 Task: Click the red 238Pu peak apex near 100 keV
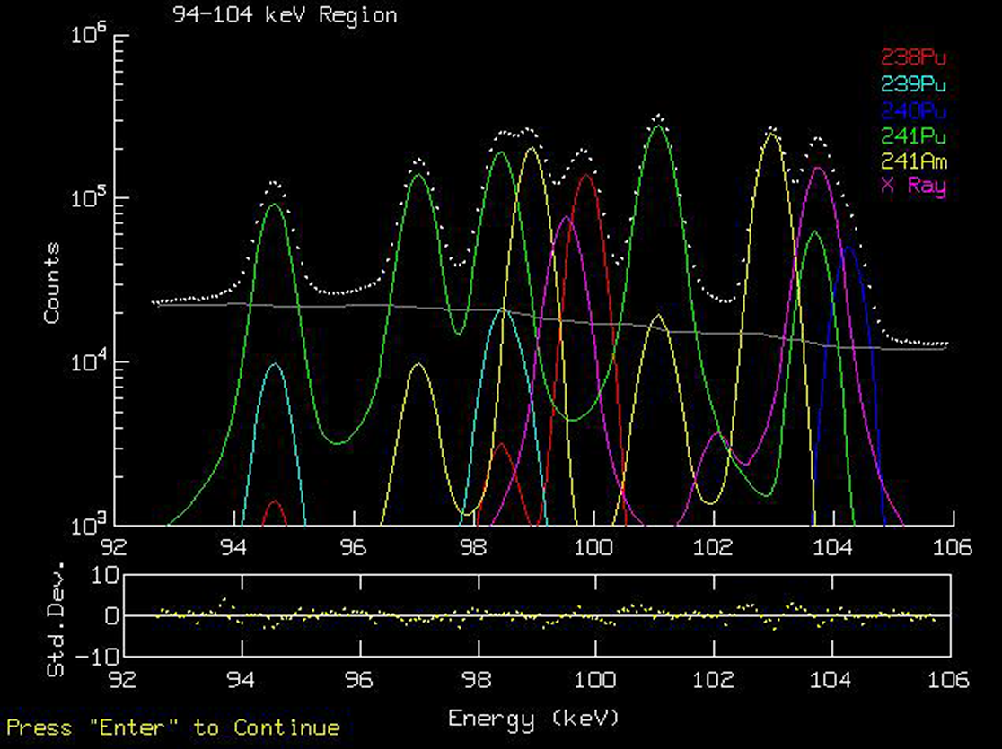[x=586, y=176]
